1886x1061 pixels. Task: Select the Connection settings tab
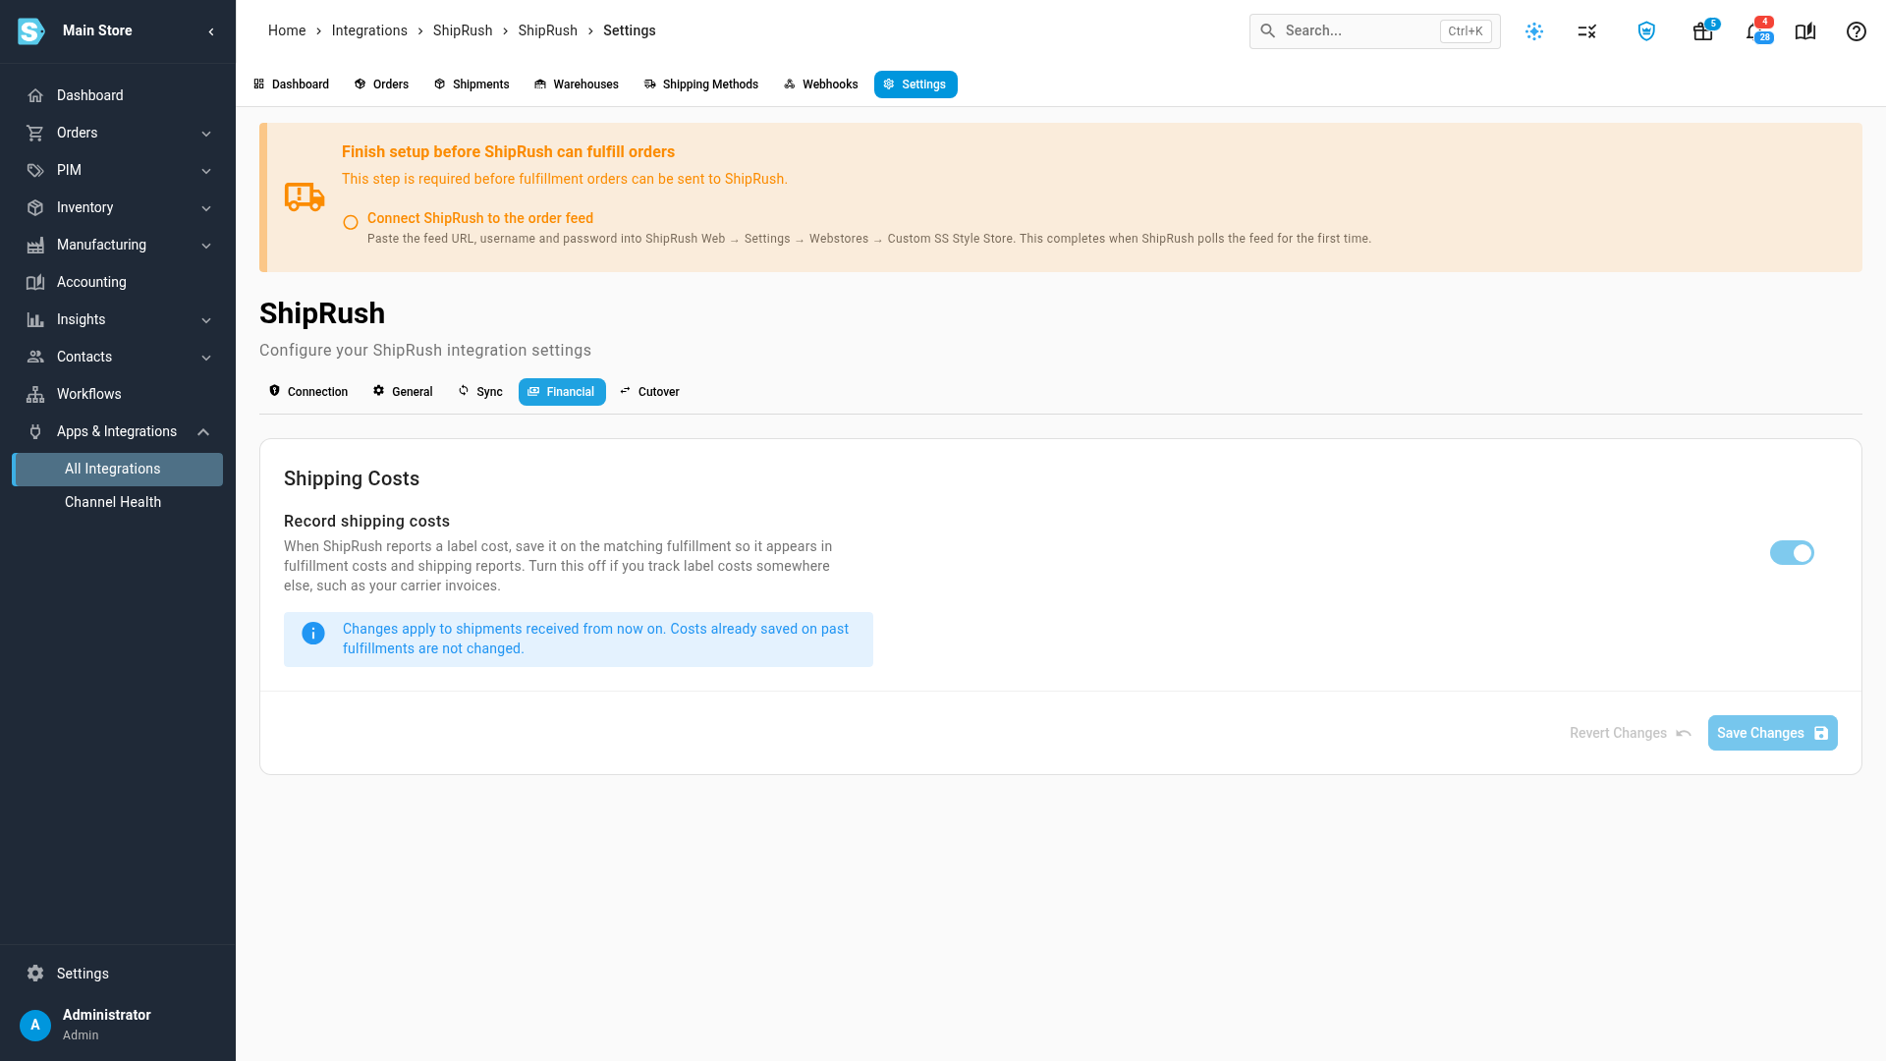[x=308, y=392]
